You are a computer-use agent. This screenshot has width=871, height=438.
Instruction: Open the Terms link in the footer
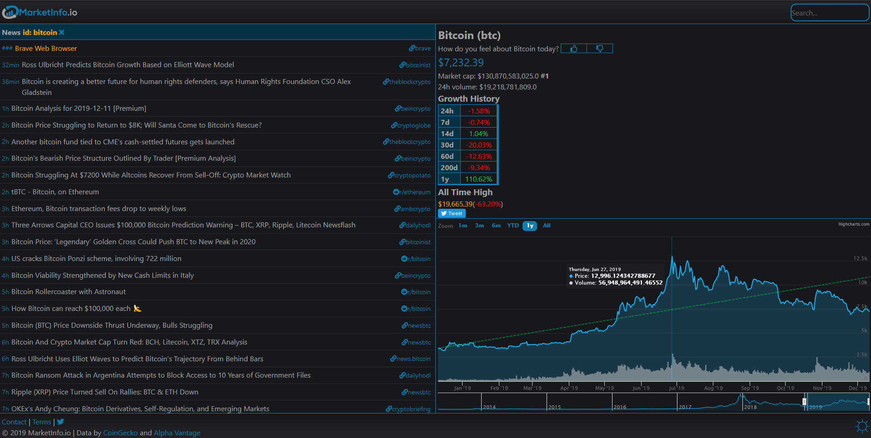click(x=42, y=422)
